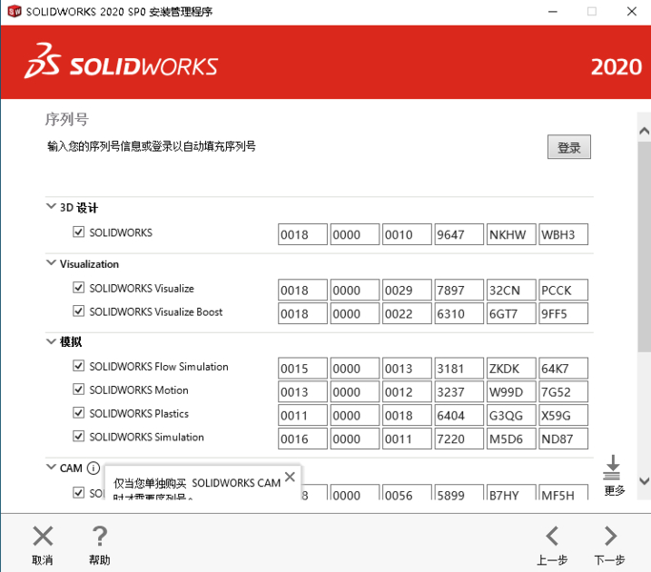Click the Plastics serial field containing 6404

(459, 416)
